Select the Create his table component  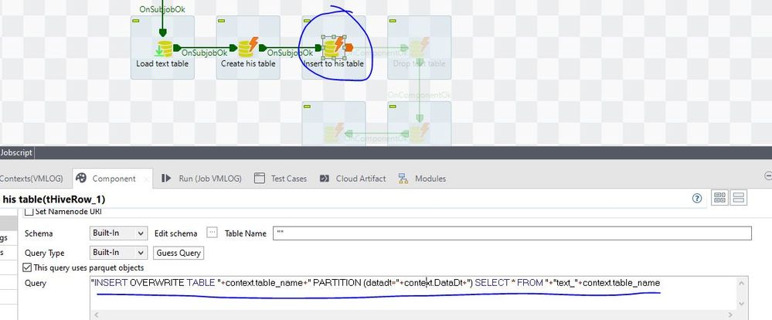click(248, 48)
